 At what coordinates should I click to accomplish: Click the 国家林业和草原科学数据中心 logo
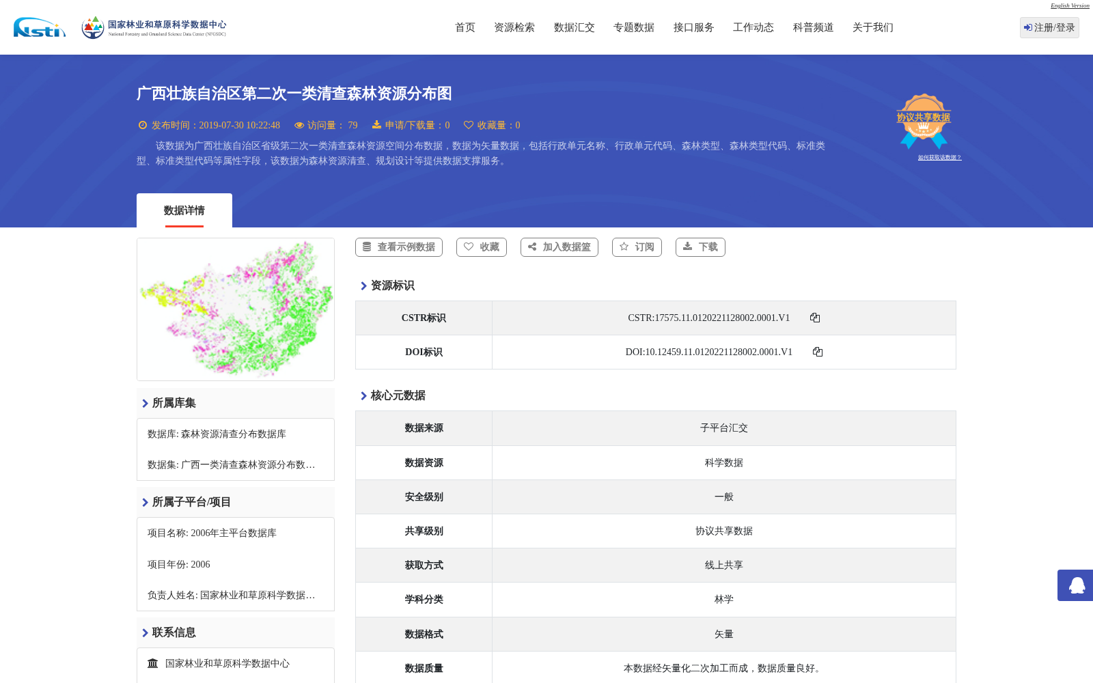[154, 27]
